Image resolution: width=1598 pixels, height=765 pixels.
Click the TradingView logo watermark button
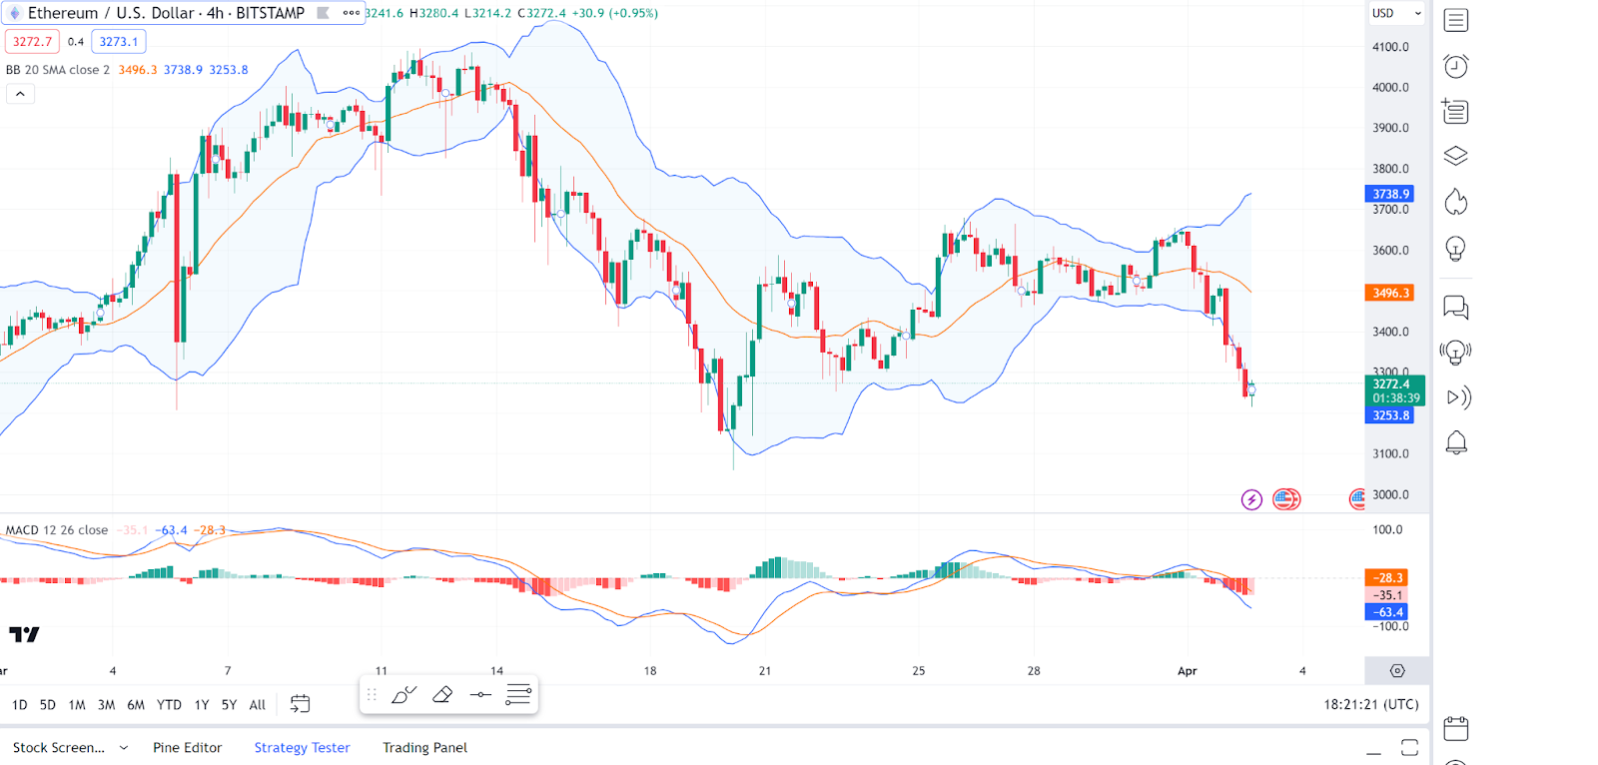coord(24,634)
